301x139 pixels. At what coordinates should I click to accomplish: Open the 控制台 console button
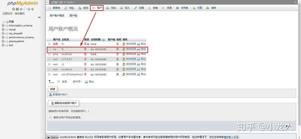click(53, 137)
